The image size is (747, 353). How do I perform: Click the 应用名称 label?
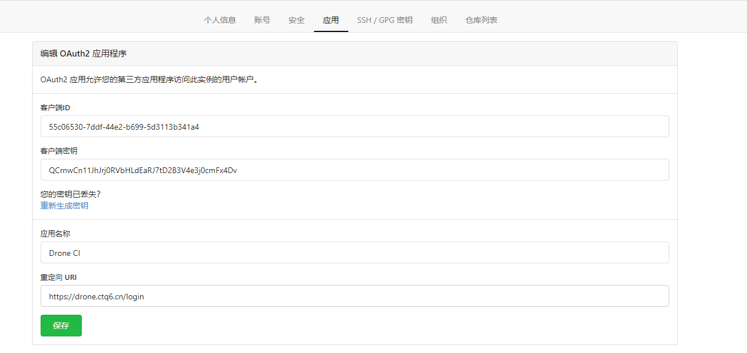coord(55,234)
